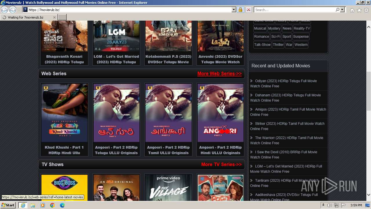Open Odiyan (2023) HDRip Telugu link
This screenshot has width=371, height=209.
[283, 84]
